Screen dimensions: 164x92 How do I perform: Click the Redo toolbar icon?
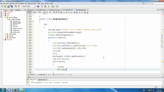click(x=19, y=6)
